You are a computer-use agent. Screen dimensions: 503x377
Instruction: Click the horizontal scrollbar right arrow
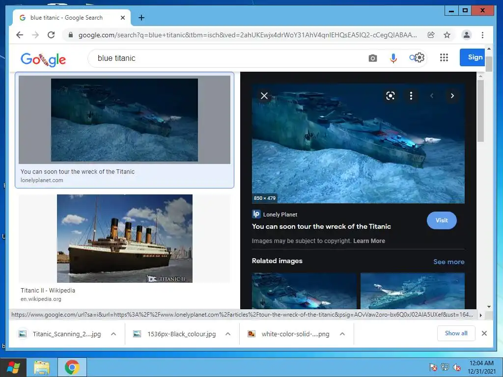point(480,315)
